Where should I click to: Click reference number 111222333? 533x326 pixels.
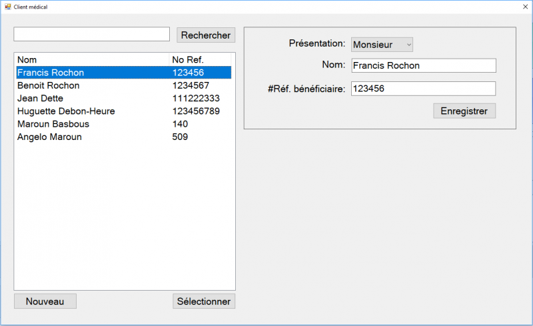click(x=196, y=98)
